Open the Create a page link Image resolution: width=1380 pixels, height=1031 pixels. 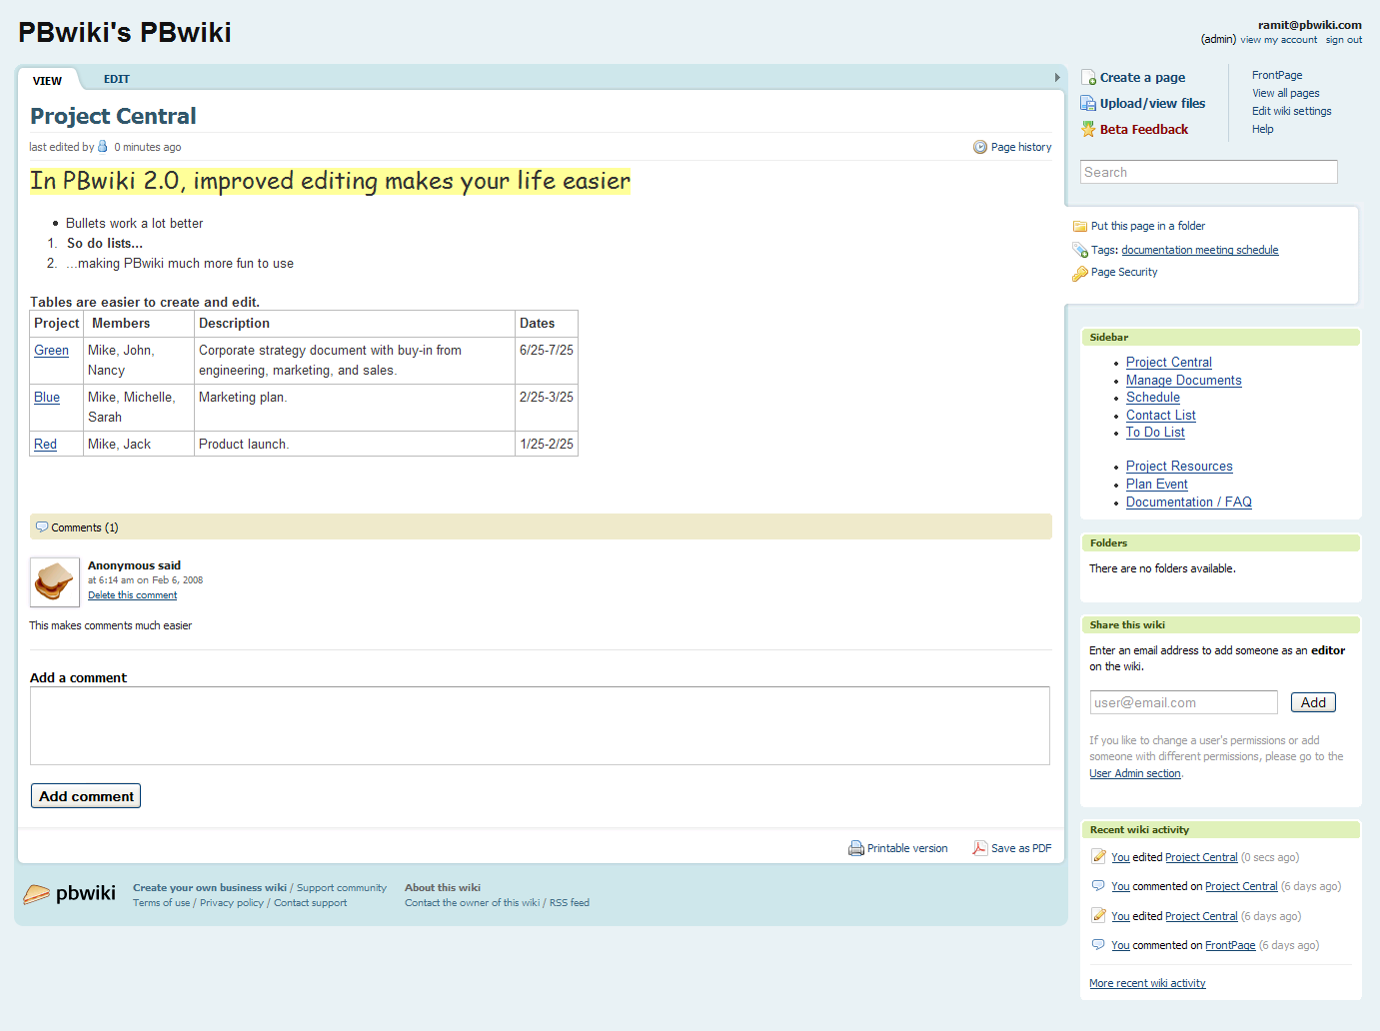pos(1143,78)
